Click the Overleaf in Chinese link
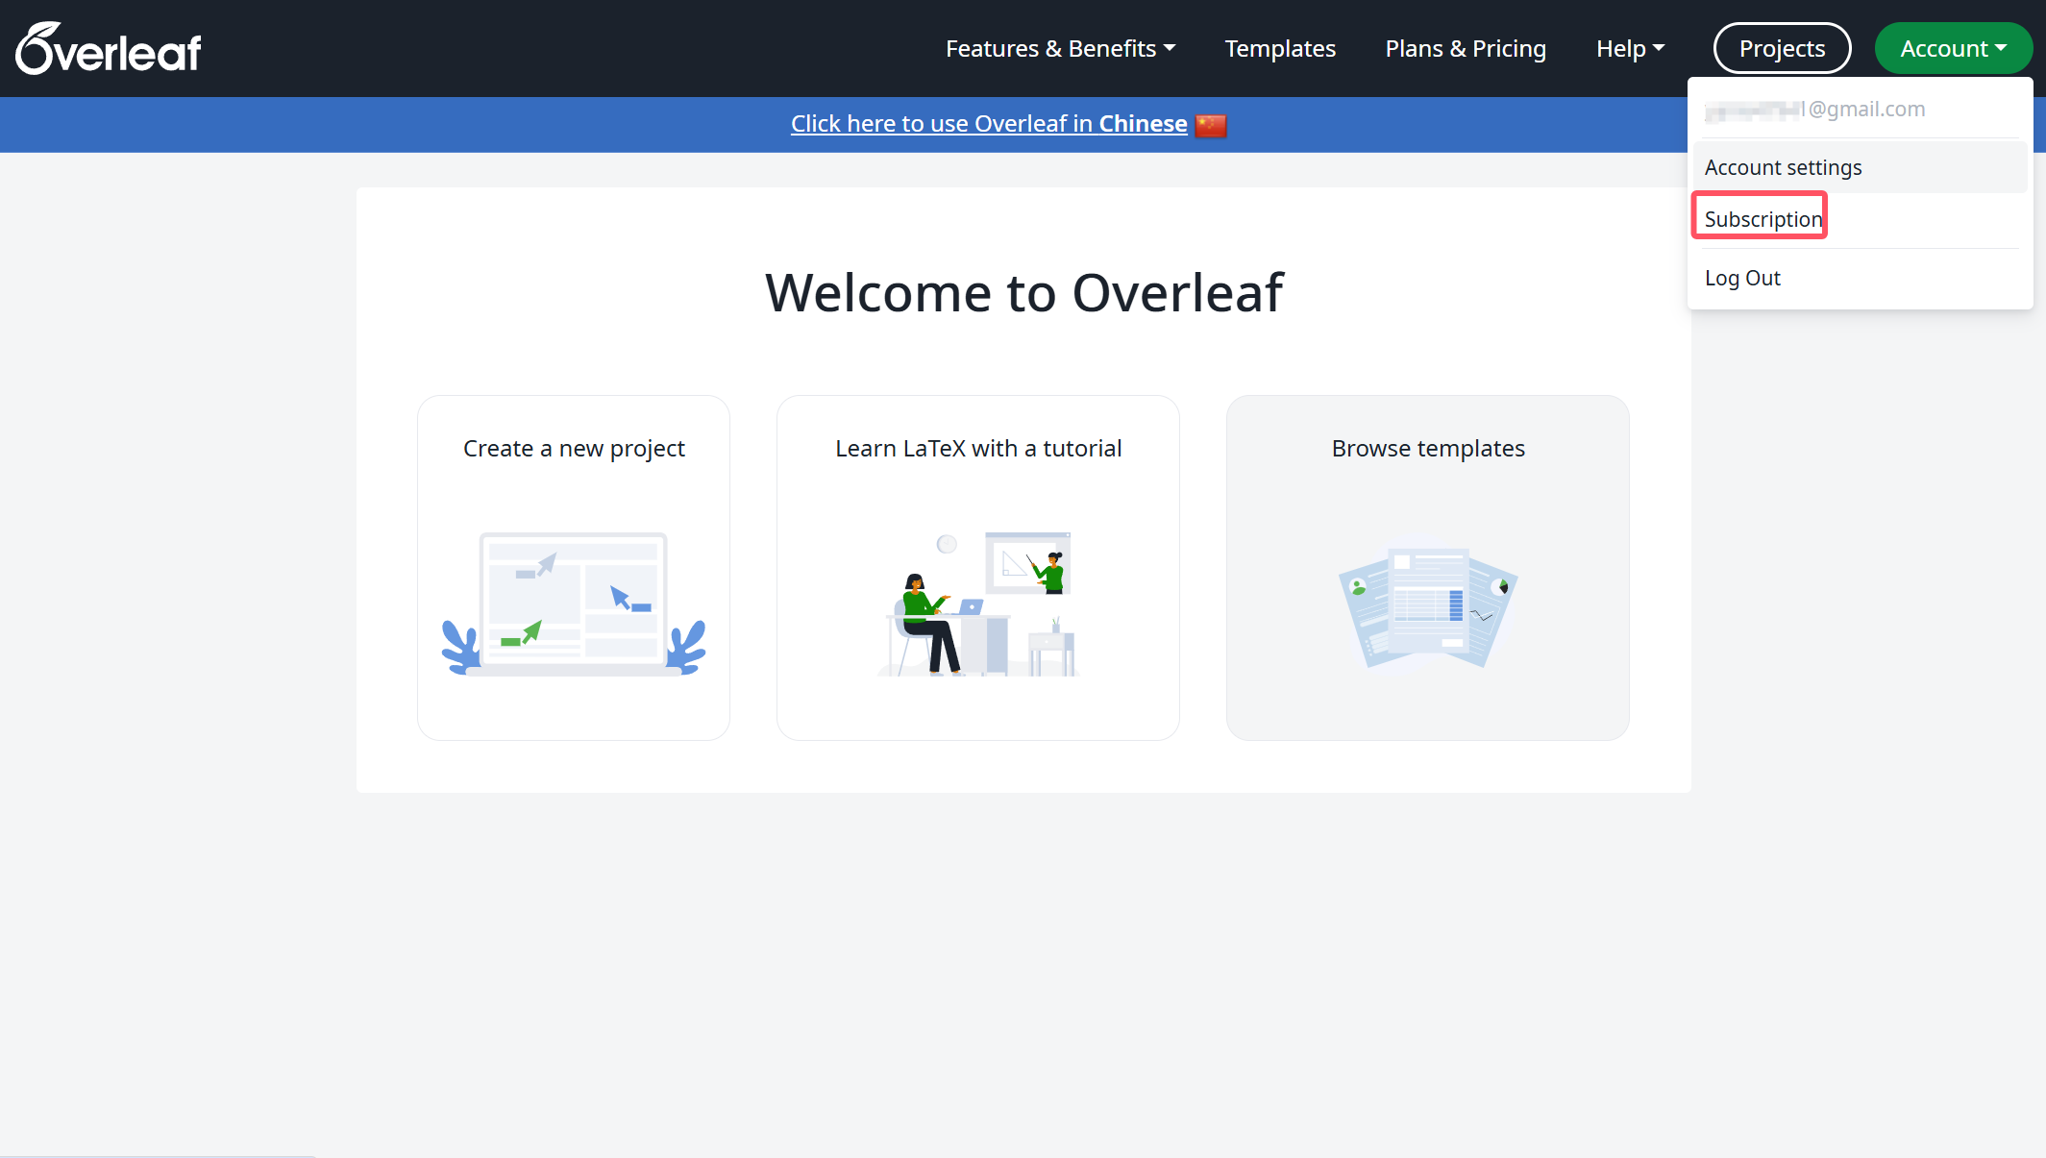2046x1158 pixels. pos(988,124)
